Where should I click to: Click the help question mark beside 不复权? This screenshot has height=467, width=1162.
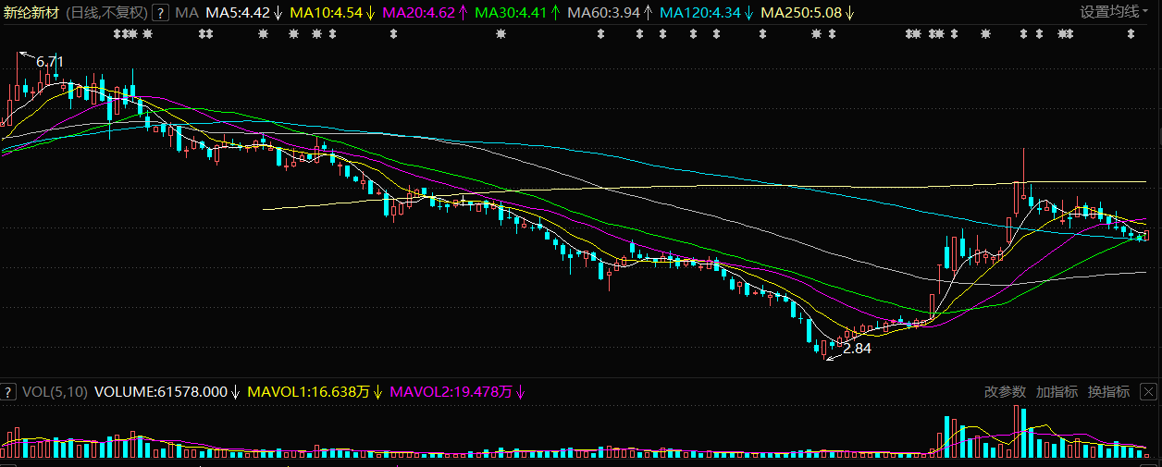(x=160, y=12)
